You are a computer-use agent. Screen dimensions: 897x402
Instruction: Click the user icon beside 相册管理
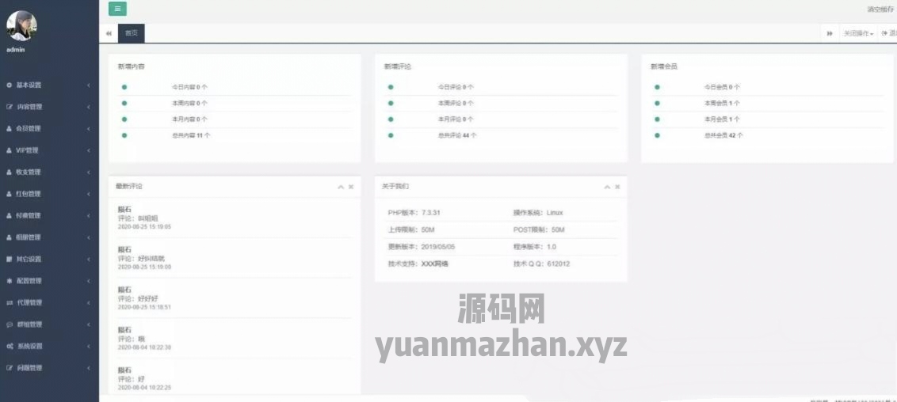coord(10,237)
